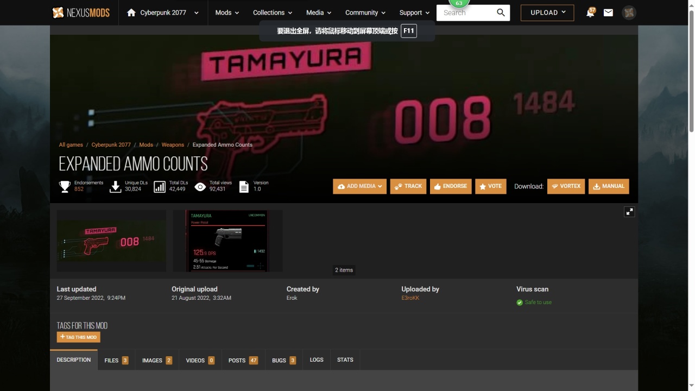Vote for the mod with VOTE button
Screen dimensions: 695x391
click(491, 186)
